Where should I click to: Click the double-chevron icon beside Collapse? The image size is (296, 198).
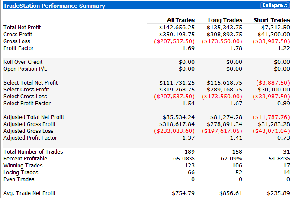click(x=286, y=6)
